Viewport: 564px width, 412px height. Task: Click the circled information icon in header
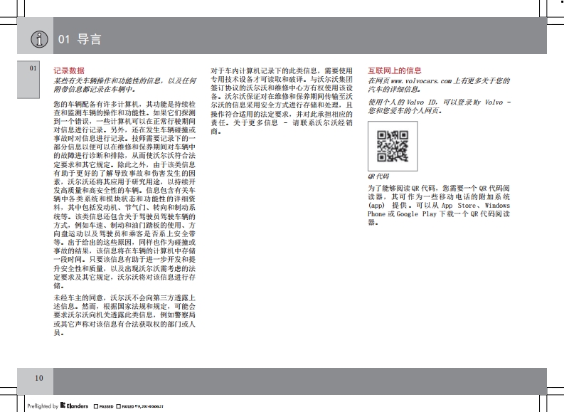point(39,40)
